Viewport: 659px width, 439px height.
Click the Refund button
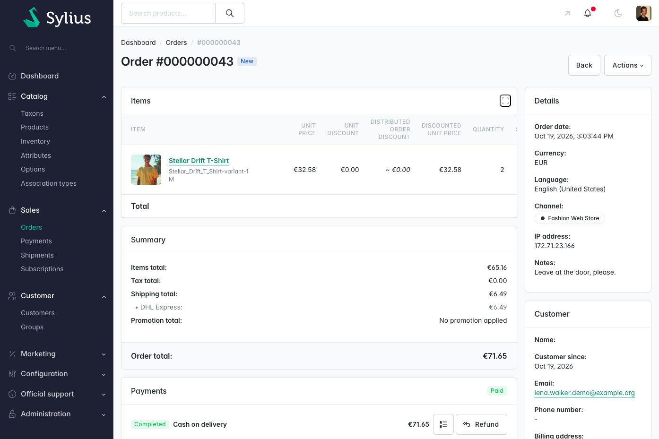tap(481, 424)
